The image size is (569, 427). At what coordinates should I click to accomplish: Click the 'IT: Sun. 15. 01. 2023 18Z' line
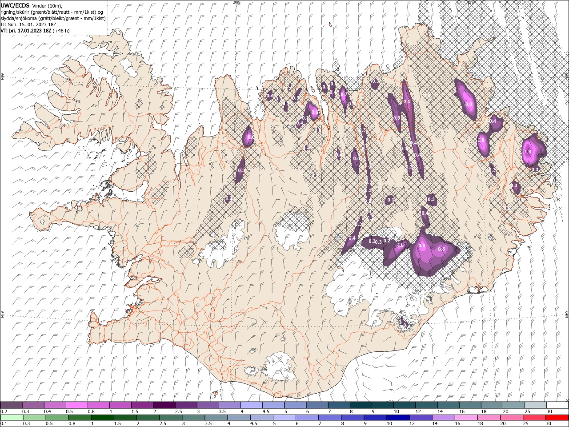pos(28,24)
